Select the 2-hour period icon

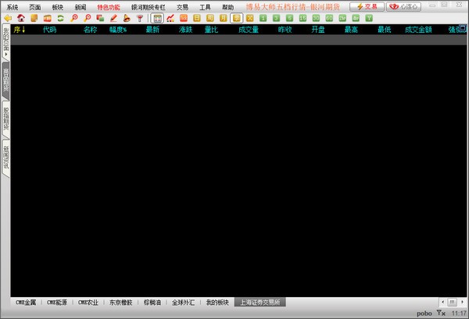(x=342, y=18)
